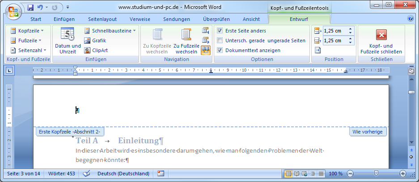Open Word help question mark
Image resolution: width=419 pixels, height=182 pixels.
411,18
